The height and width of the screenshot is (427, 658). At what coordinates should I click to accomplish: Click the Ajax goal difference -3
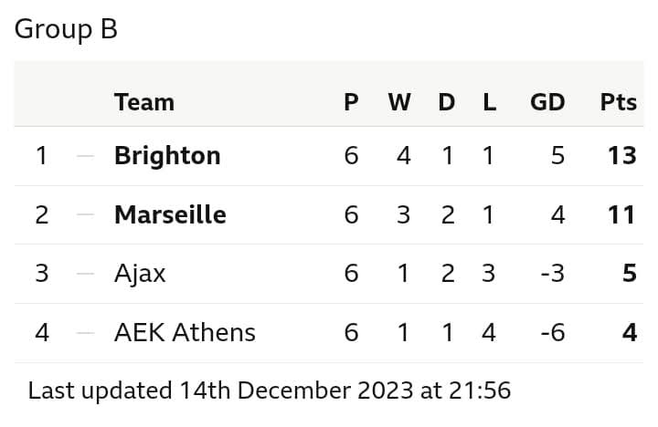point(553,274)
